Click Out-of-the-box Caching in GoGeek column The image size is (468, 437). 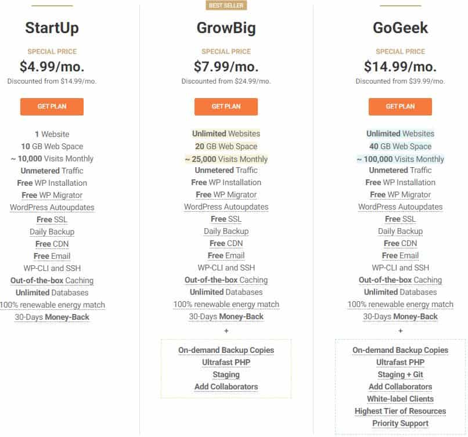(400, 280)
